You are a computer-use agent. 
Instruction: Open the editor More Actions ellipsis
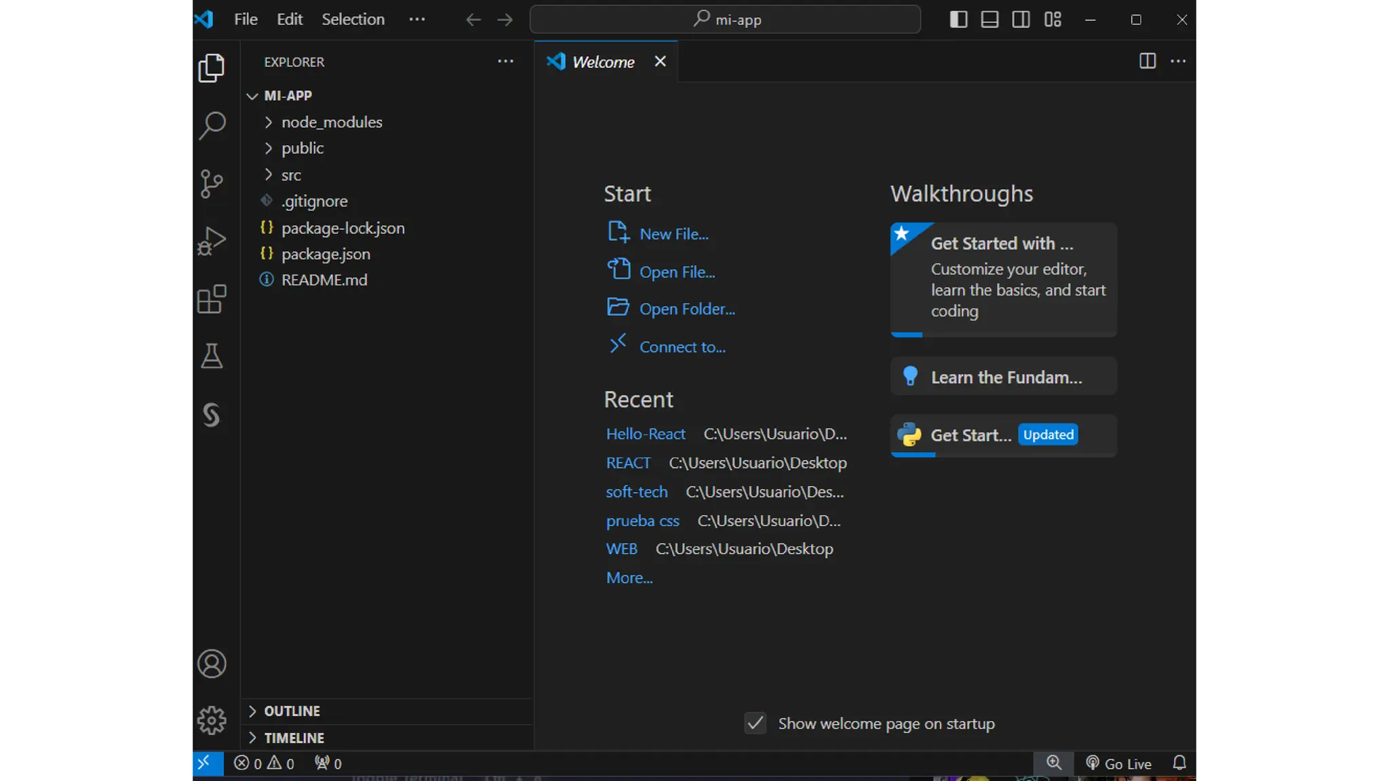pyautogui.click(x=1179, y=61)
